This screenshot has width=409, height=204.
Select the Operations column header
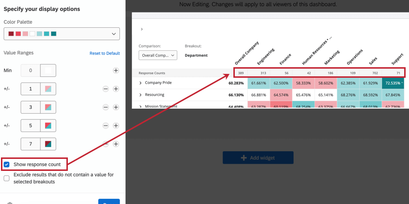tap(355, 57)
